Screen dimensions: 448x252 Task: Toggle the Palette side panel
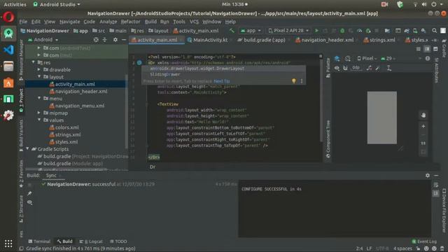click(x=328, y=67)
